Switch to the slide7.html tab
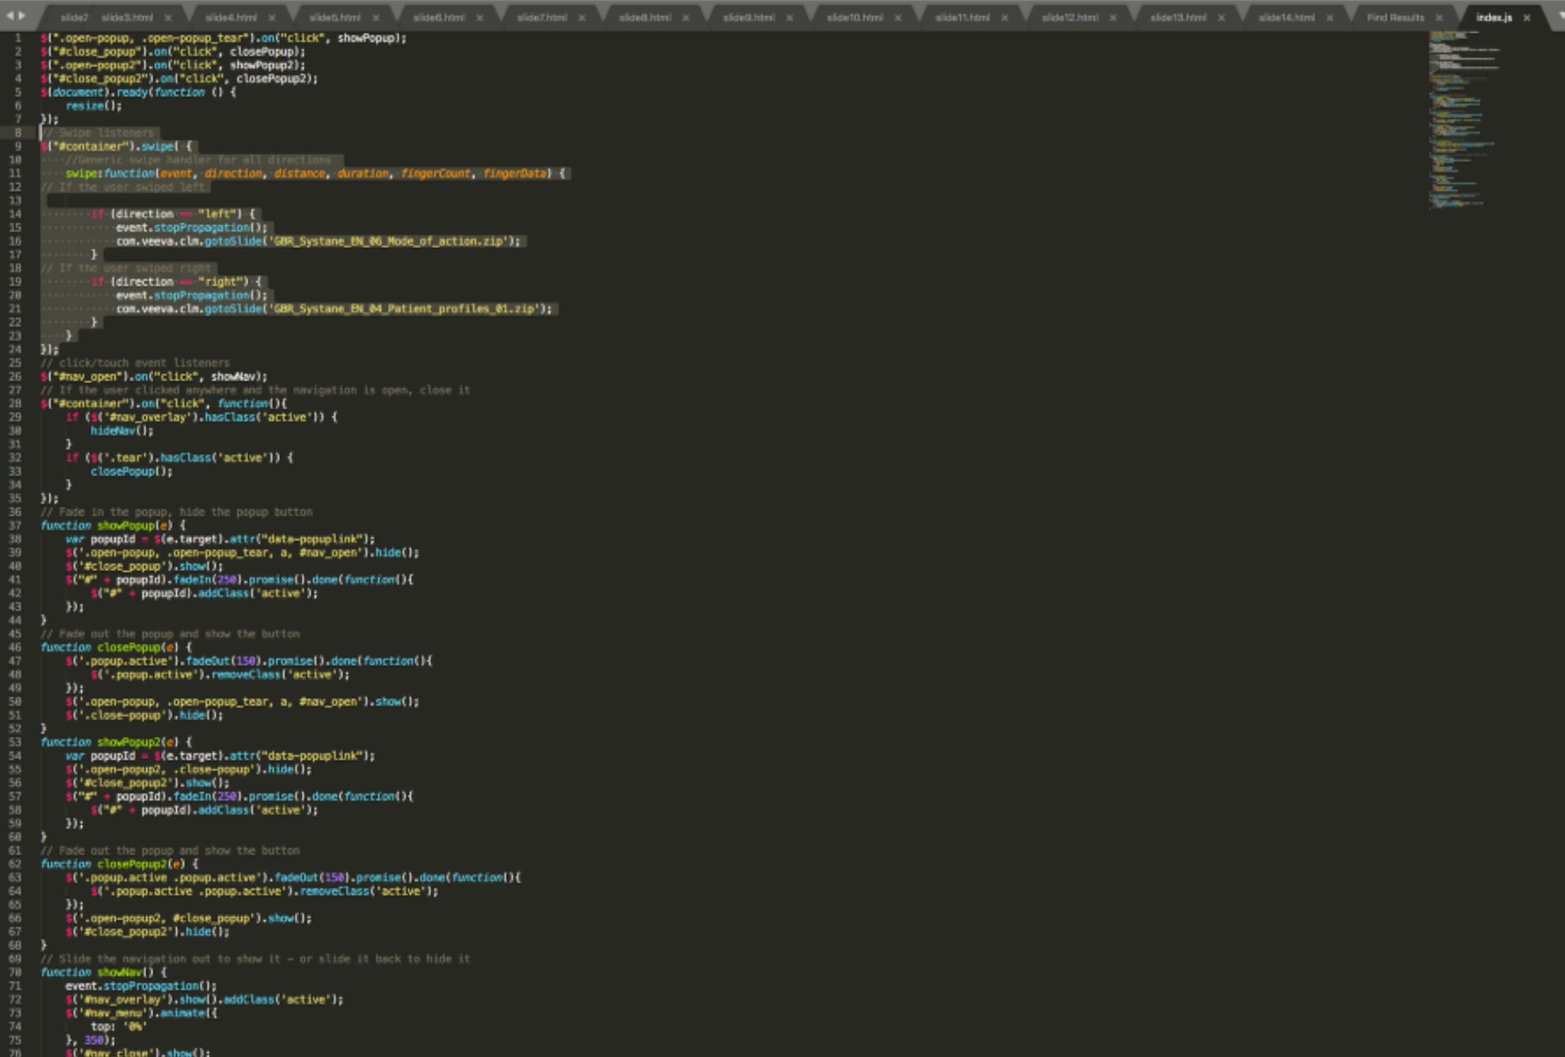 point(542,17)
